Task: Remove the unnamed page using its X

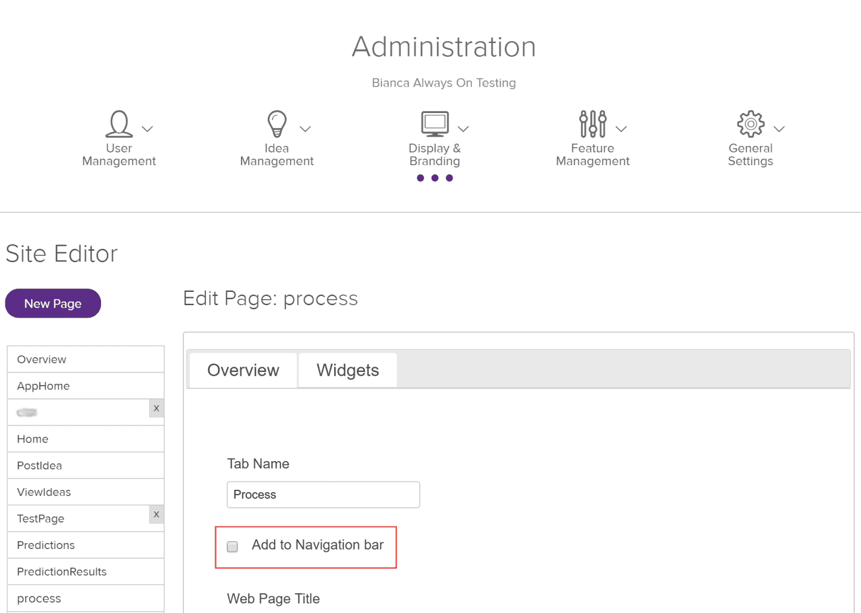Action: (x=157, y=408)
